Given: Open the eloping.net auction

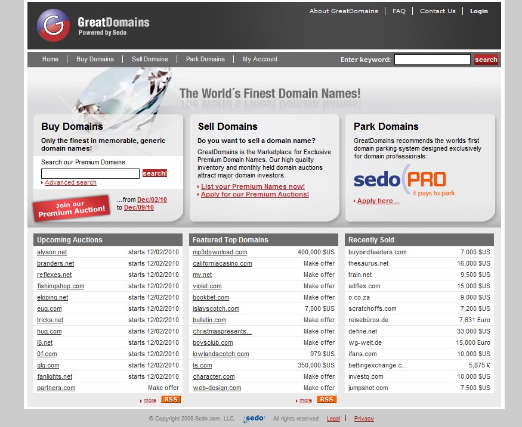Looking at the screenshot, I should click(x=52, y=297).
